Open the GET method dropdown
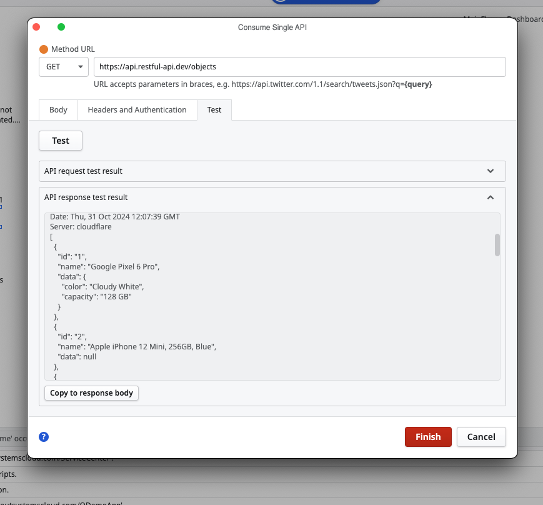 coord(64,66)
